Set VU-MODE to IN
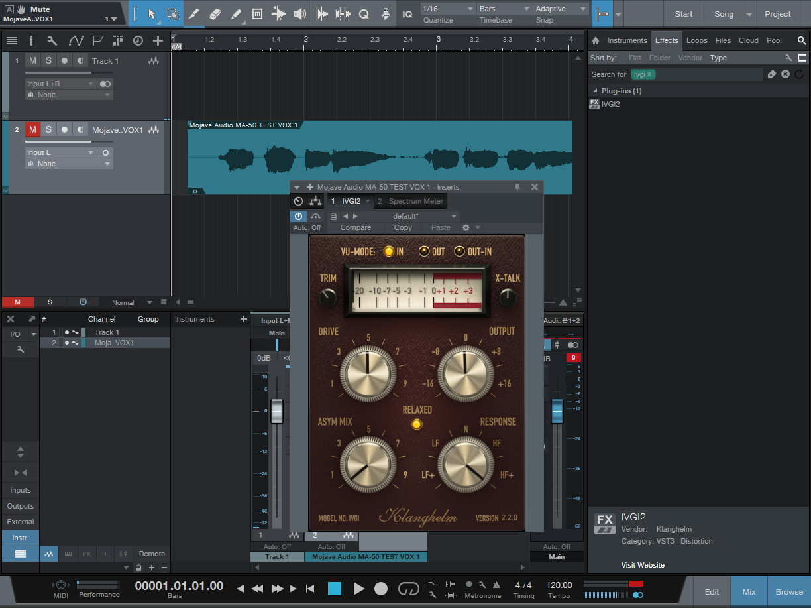 click(x=389, y=251)
